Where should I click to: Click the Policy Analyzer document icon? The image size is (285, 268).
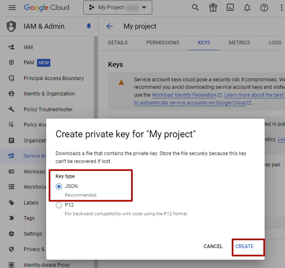tap(11, 125)
